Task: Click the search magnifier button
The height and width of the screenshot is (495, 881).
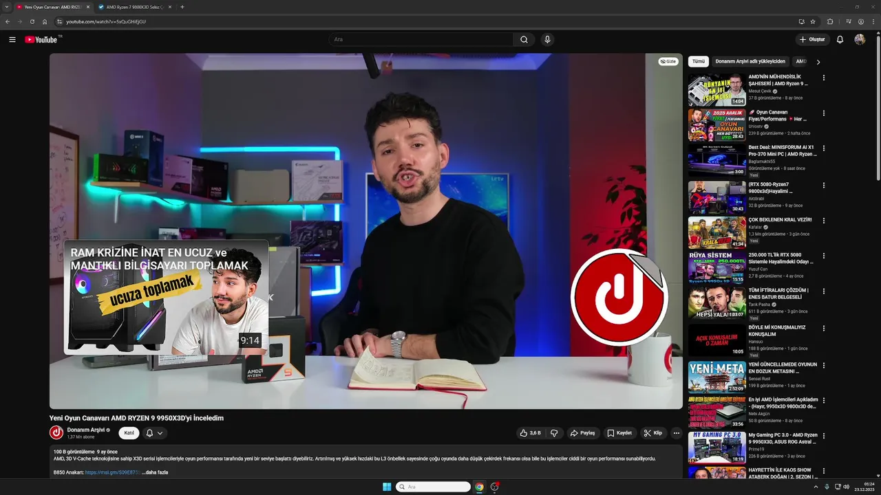Action: pos(524,39)
